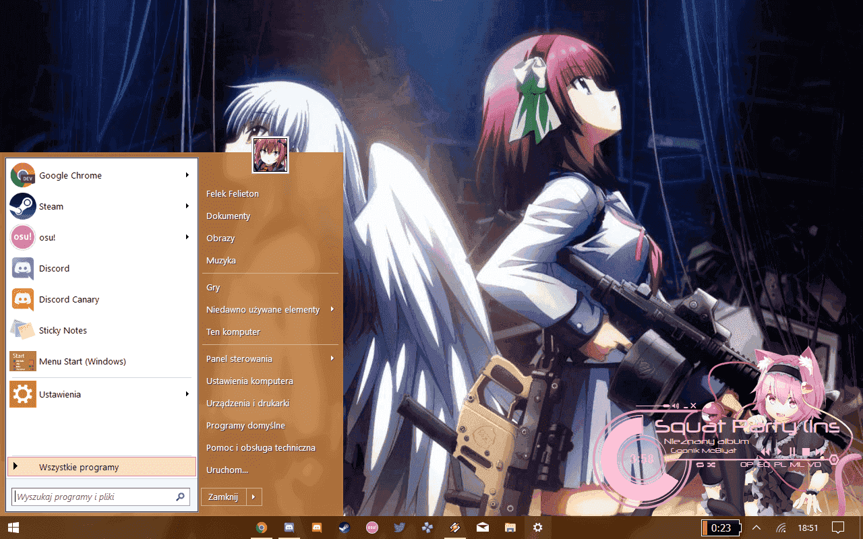The height and width of the screenshot is (539, 863).
Task: Open the Action Center notifications icon
Action: [838, 528]
